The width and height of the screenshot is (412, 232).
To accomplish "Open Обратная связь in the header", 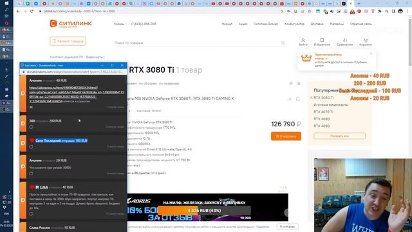I will [360, 24].
